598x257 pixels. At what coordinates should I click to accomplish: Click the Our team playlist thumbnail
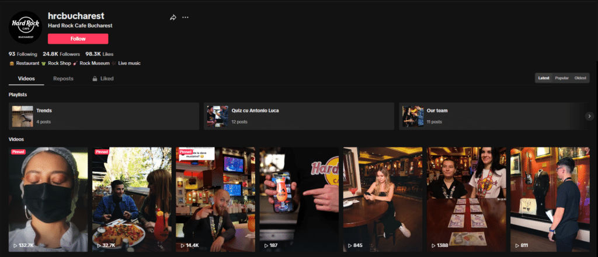(413, 116)
